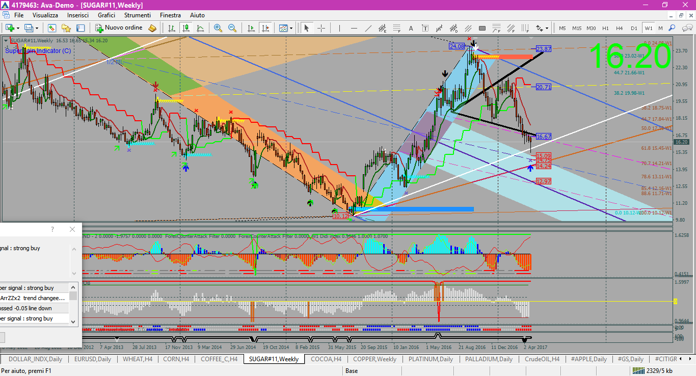Toggle the Market Watch window icon
Screen dimensions: 696x376
52,28
